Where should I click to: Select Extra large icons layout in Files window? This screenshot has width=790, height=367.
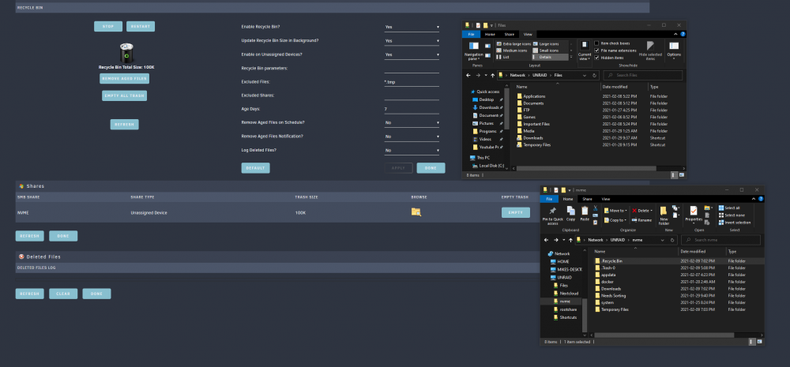[513, 43]
